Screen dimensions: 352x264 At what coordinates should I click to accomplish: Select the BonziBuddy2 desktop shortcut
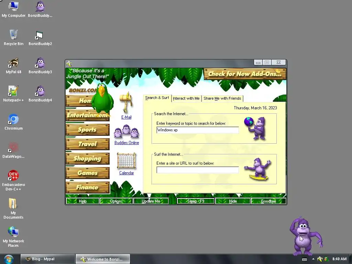[40, 37]
